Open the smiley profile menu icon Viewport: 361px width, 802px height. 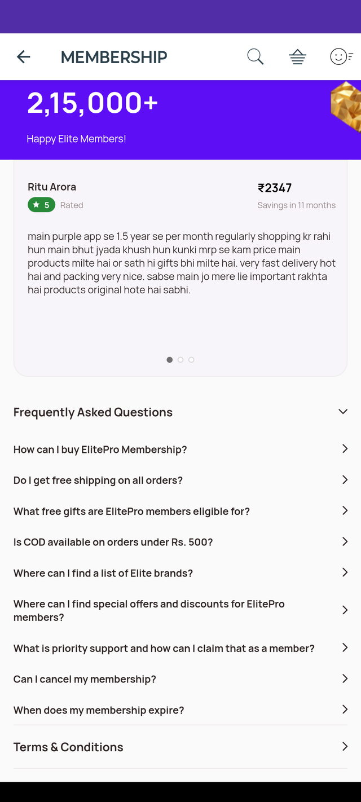coord(341,56)
